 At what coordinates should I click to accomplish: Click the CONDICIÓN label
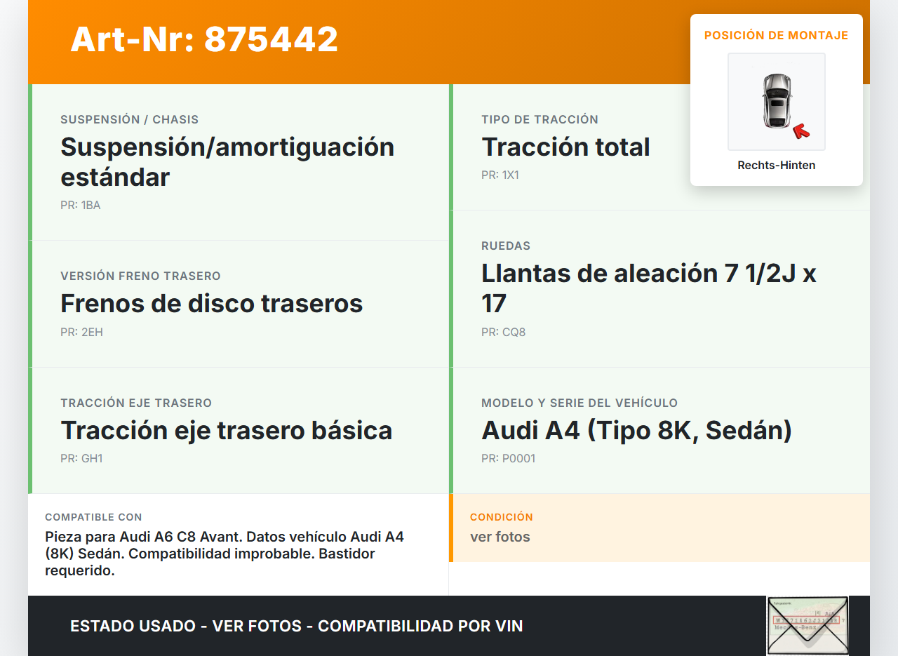coord(502,517)
